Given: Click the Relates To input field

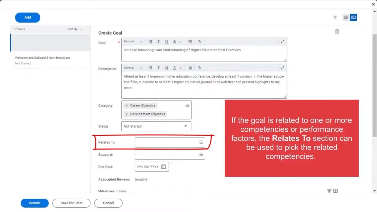Looking at the screenshot, I should [170, 142].
